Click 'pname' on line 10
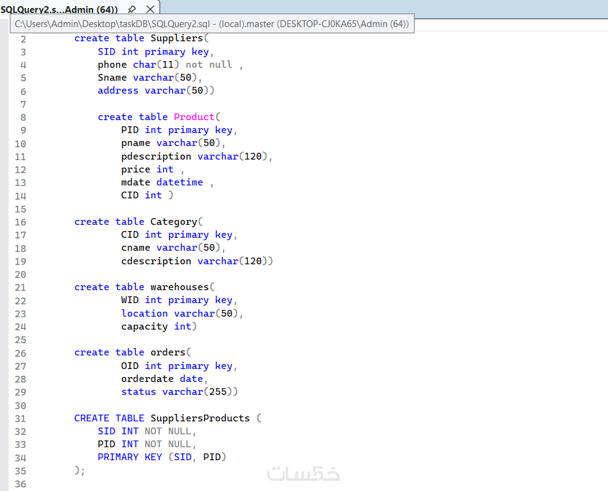 [x=136, y=143]
